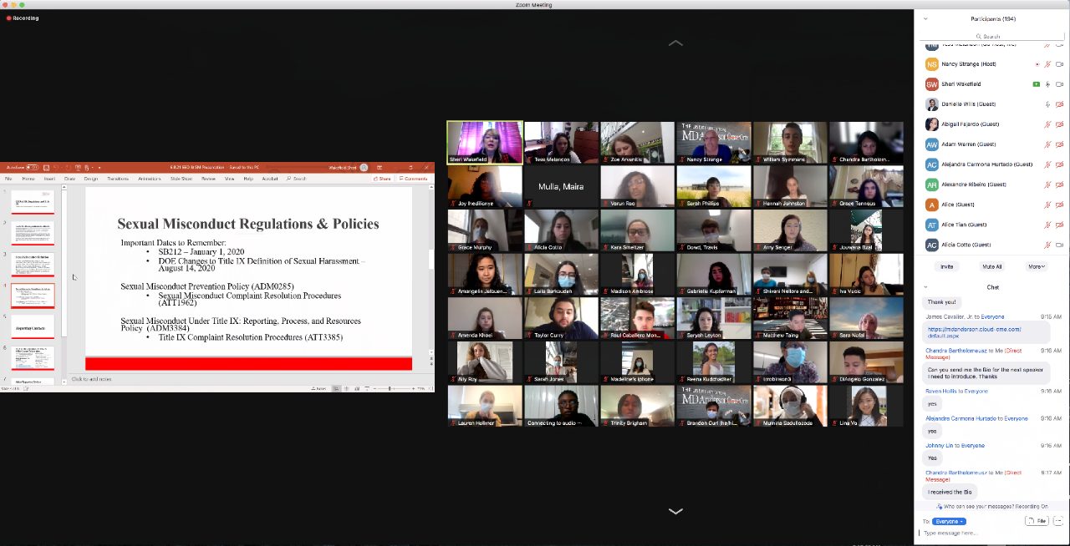The height and width of the screenshot is (546, 1070).
Task: Click Sheri Wakefield's SW avatar
Action: click(x=932, y=84)
